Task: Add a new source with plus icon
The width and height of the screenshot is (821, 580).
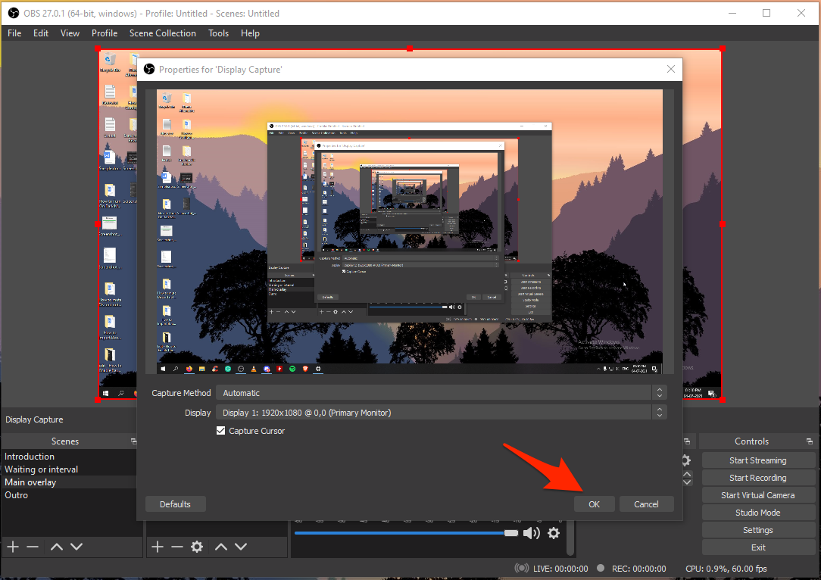Action: (x=157, y=547)
